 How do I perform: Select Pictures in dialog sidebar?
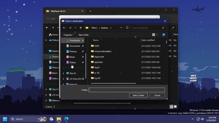tap(73, 52)
